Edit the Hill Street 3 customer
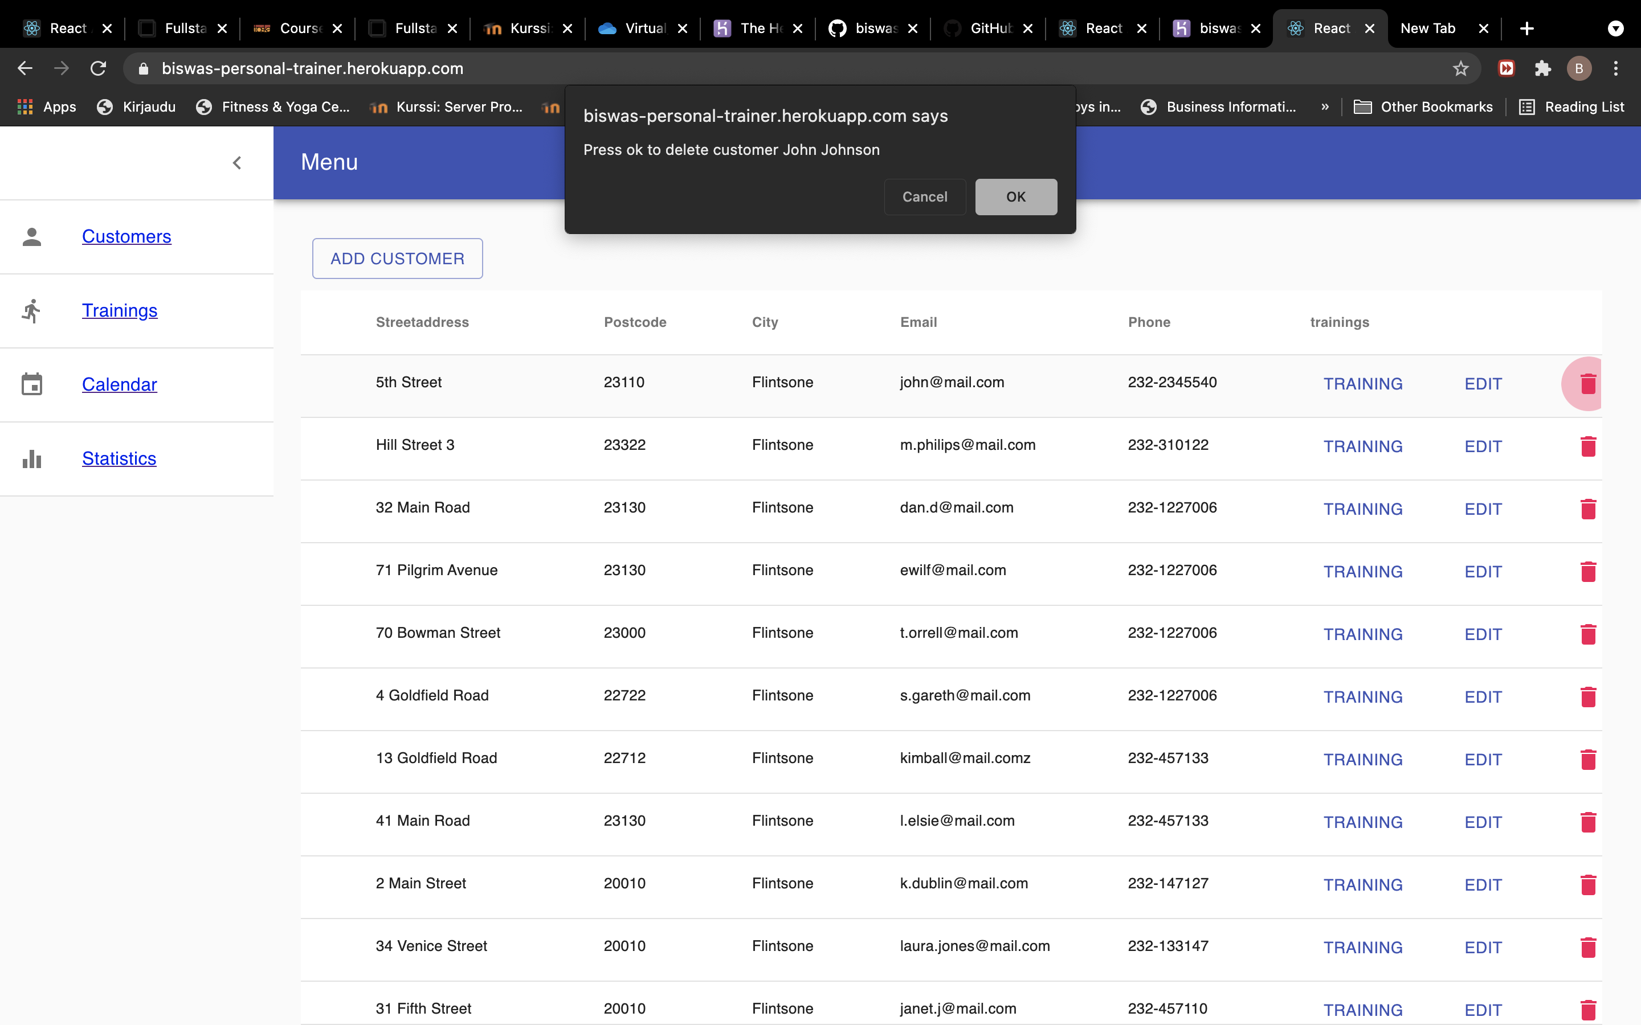The width and height of the screenshot is (1641, 1025). click(x=1483, y=446)
